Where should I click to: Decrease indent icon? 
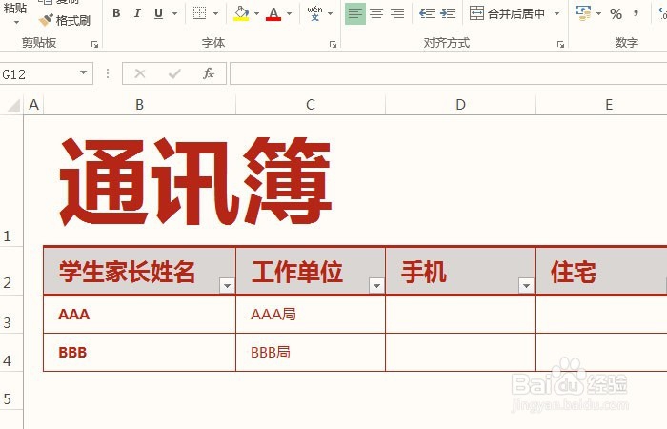pyautogui.click(x=427, y=13)
